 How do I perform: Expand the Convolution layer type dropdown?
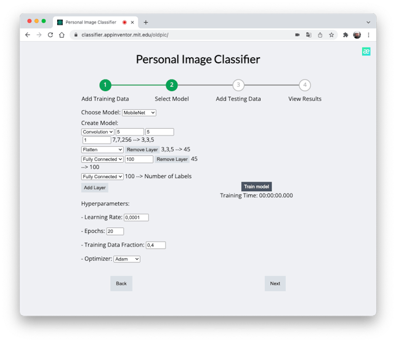point(97,132)
